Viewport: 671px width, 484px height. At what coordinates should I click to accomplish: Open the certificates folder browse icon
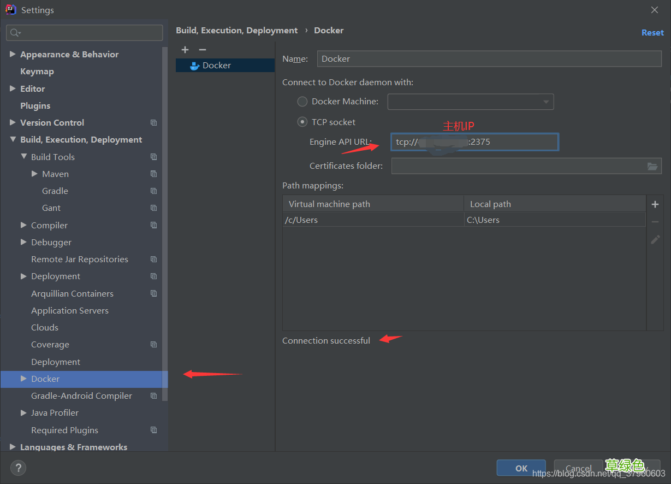pyautogui.click(x=652, y=166)
